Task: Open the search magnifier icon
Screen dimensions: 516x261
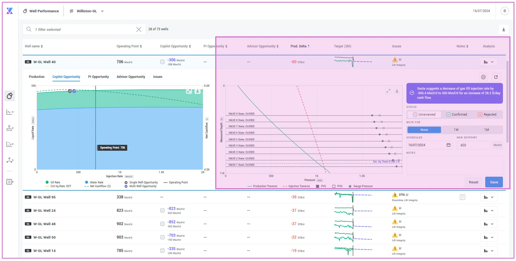Action: pyautogui.click(x=29, y=29)
